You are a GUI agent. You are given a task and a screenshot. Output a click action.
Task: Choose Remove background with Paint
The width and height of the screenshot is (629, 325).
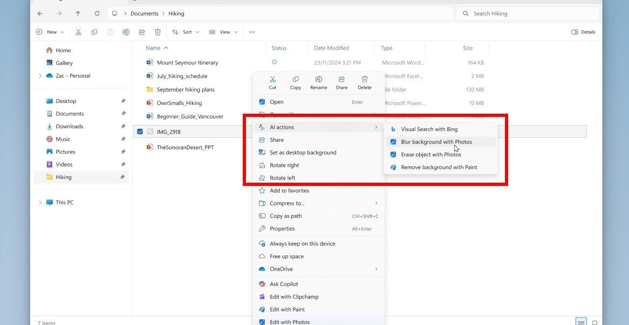[439, 167]
